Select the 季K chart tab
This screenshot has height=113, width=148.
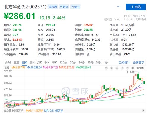(x=47, y=63)
